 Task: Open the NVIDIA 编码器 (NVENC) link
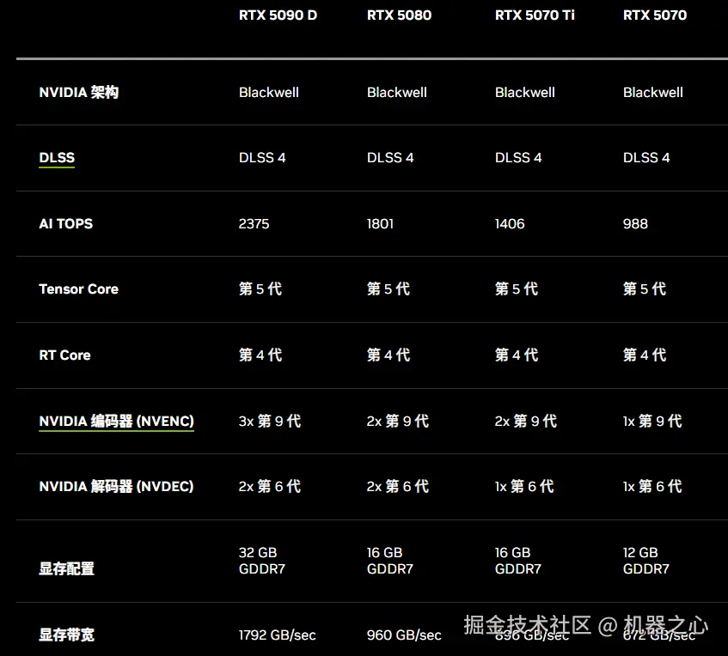[x=117, y=422]
